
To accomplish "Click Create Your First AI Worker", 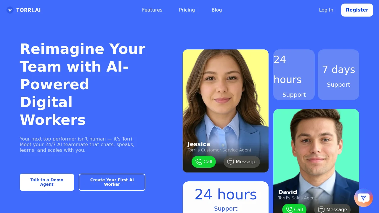I will click(x=112, y=182).
